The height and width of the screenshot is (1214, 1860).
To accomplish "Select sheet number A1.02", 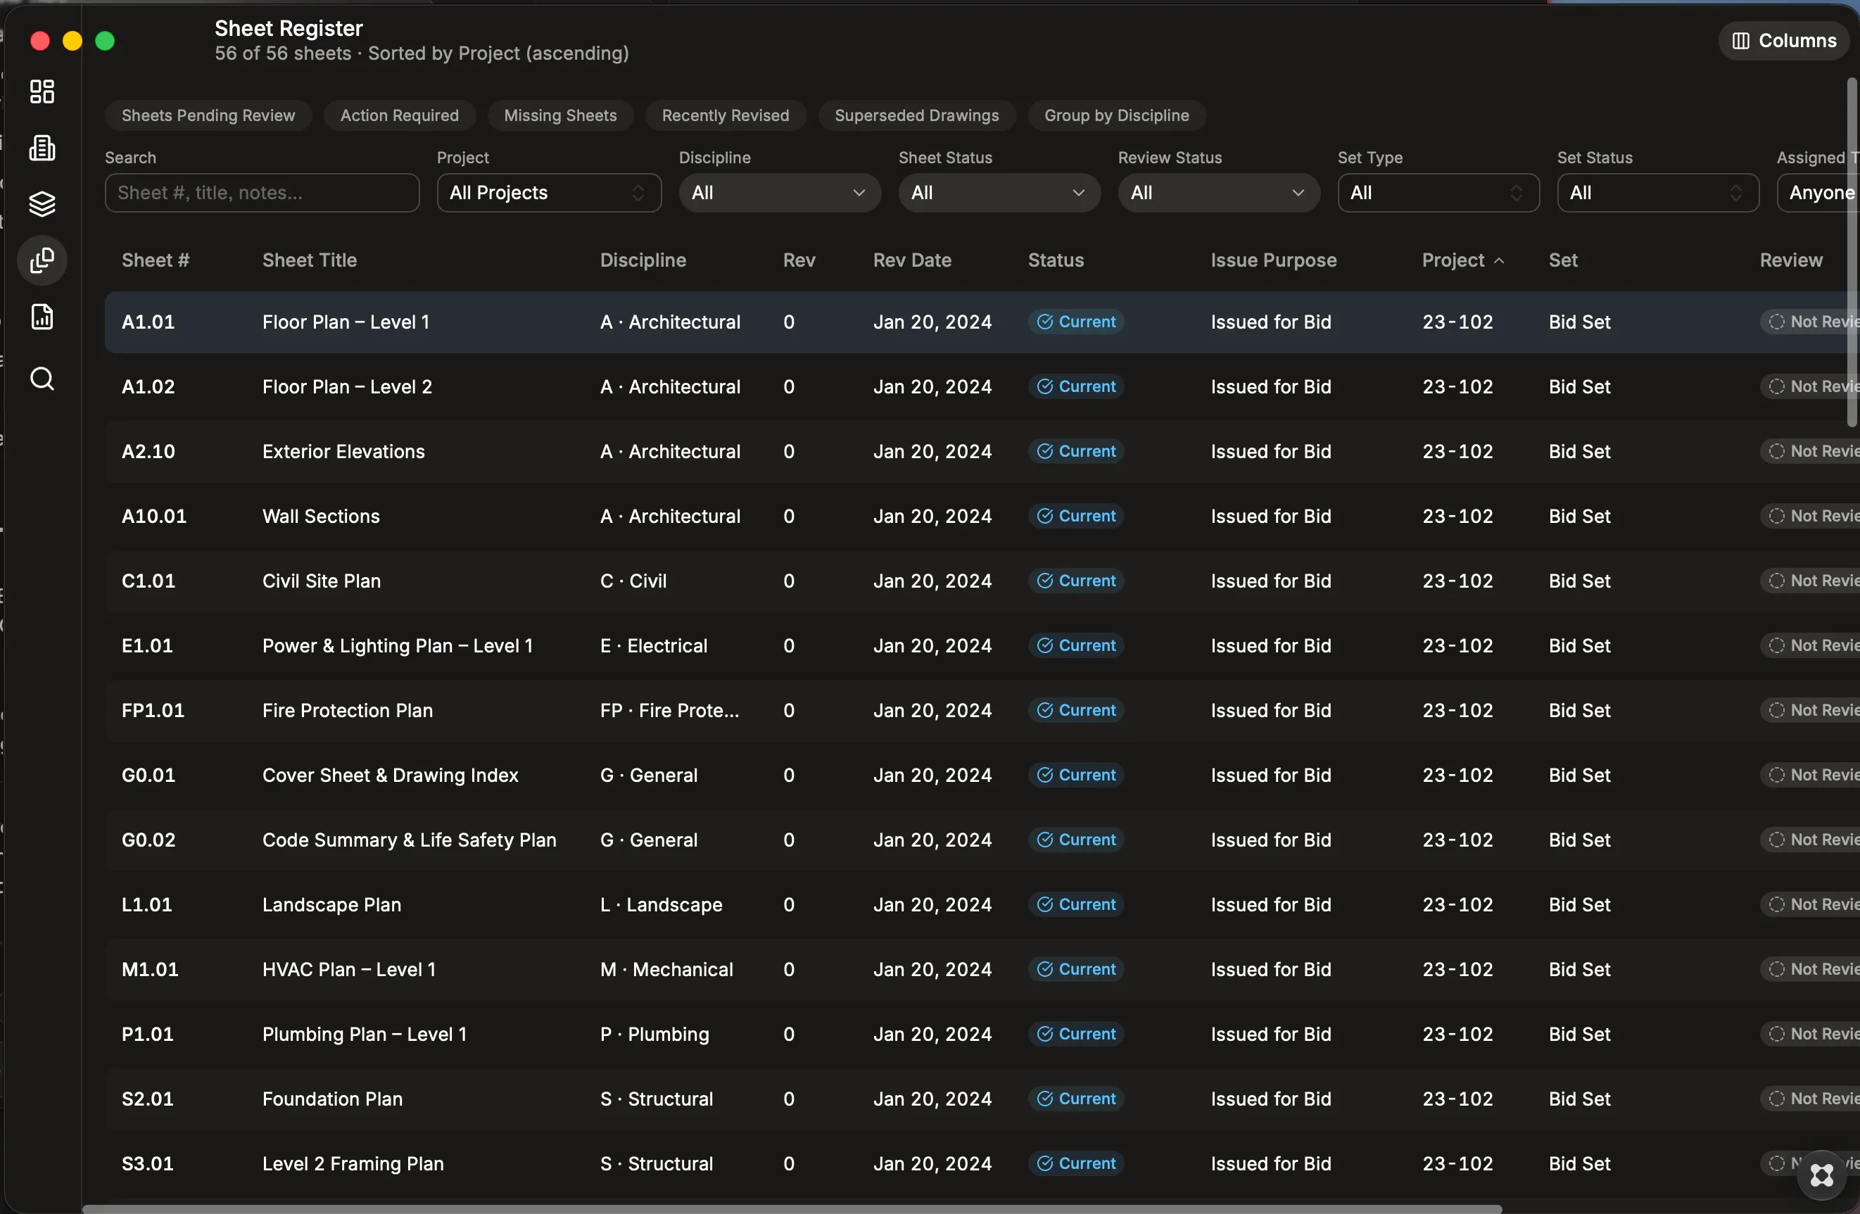I will pyautogui.click(x=148, y=387).
